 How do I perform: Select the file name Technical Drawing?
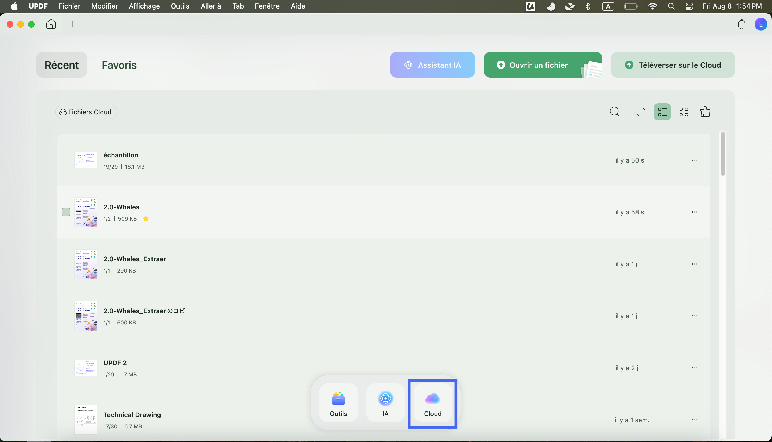[132, 415]
